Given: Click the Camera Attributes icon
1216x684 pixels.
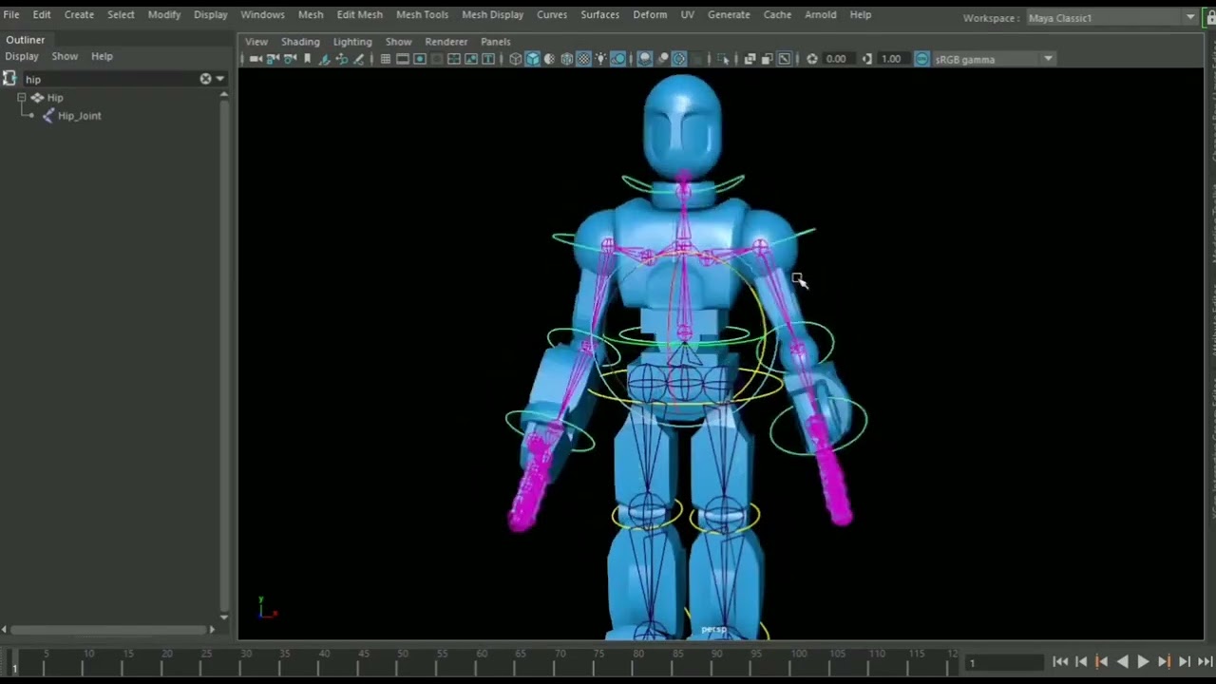Looking at the screenshot, I should [x=290, y=59].
